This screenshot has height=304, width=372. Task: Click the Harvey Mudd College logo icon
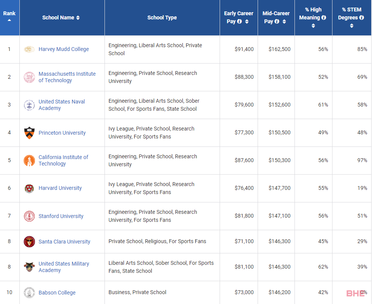29,49
